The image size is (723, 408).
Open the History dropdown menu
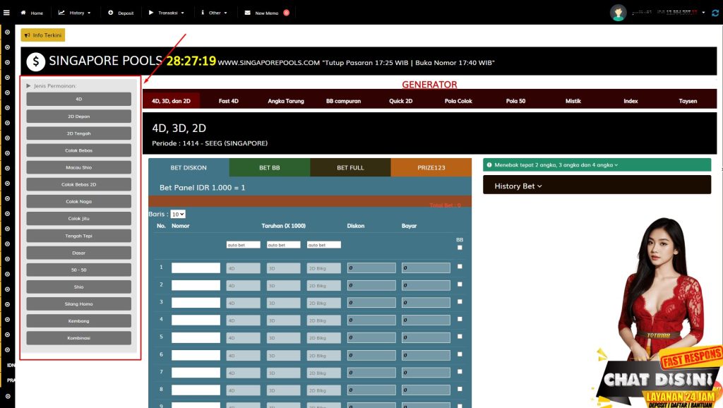point(75,13)
